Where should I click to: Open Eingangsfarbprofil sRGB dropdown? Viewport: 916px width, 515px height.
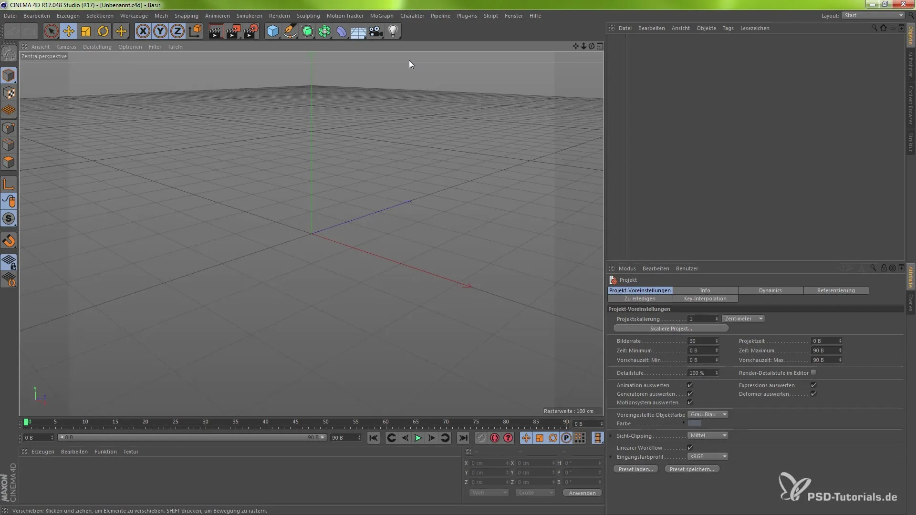[708, 456]
